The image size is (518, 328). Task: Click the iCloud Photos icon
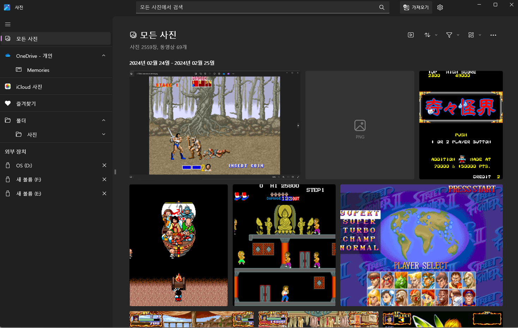click(x=8, y=87)
